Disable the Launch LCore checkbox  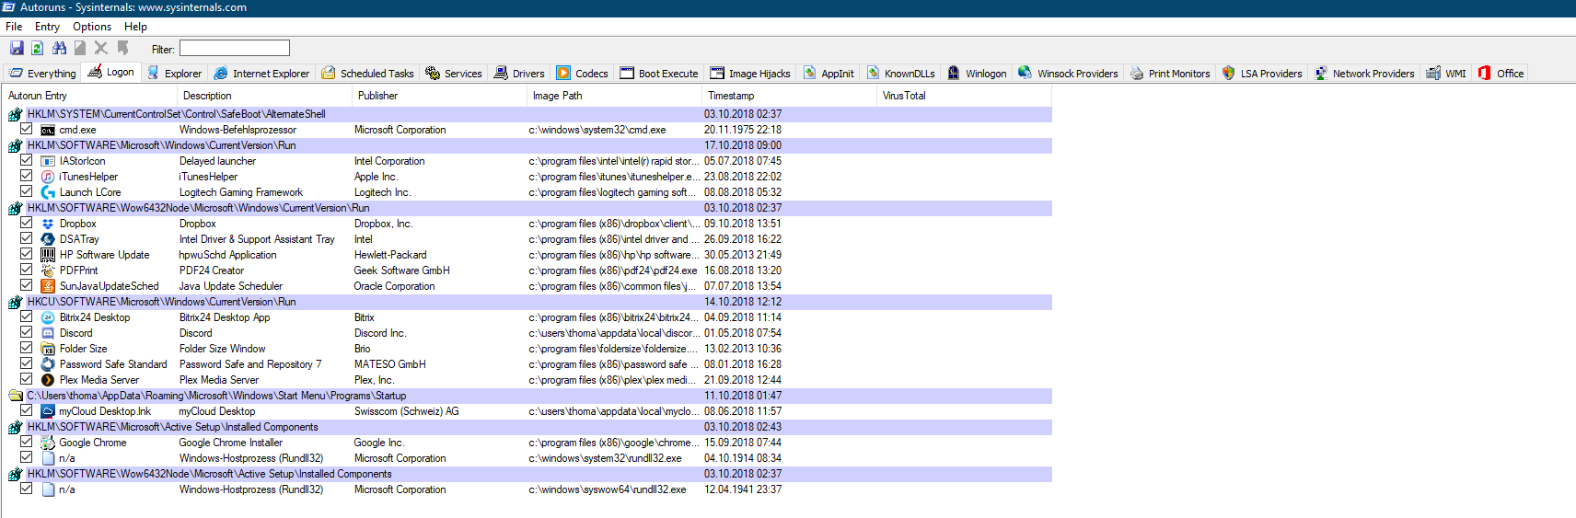27,191
